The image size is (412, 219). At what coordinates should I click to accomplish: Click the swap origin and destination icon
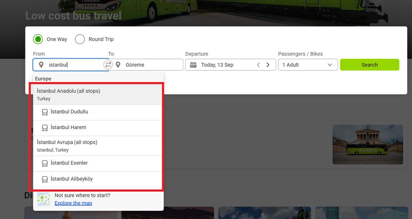[108, 65]
